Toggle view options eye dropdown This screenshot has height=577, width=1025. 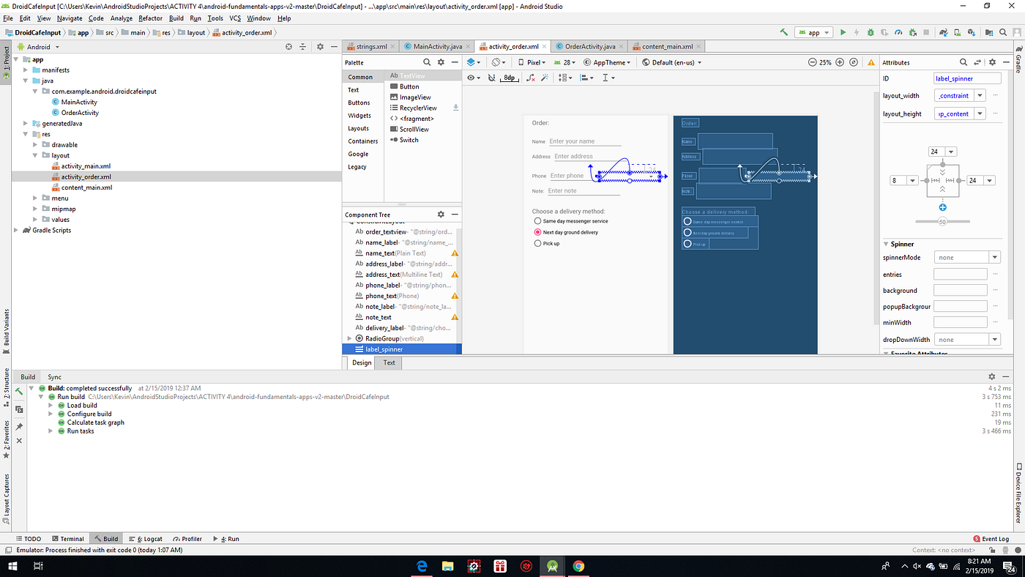click(474, 77)
